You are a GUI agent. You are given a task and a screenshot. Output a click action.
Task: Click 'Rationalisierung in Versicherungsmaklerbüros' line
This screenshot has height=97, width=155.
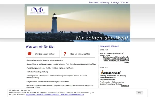[45, 60]
